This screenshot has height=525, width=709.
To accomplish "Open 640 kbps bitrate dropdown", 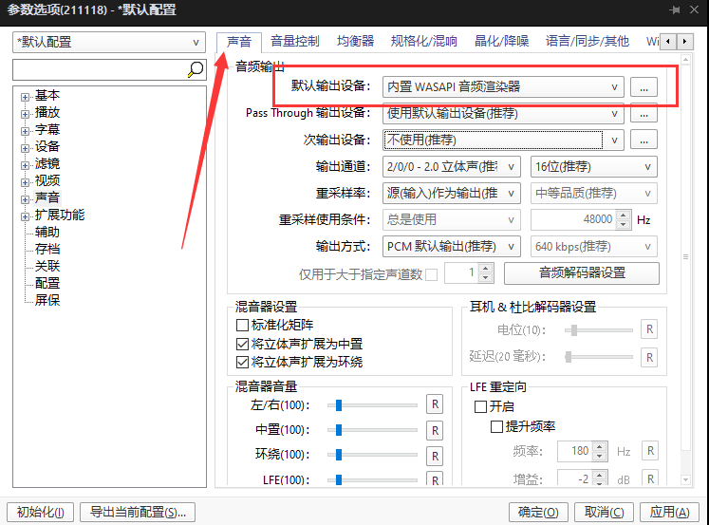I will click(594, 247).
